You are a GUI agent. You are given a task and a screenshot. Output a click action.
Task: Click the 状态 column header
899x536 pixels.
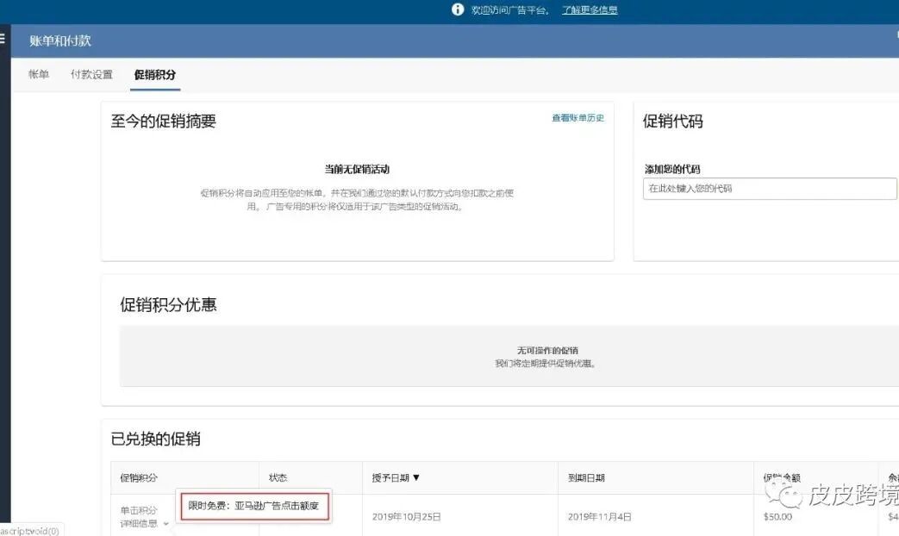tap(278, 477)
